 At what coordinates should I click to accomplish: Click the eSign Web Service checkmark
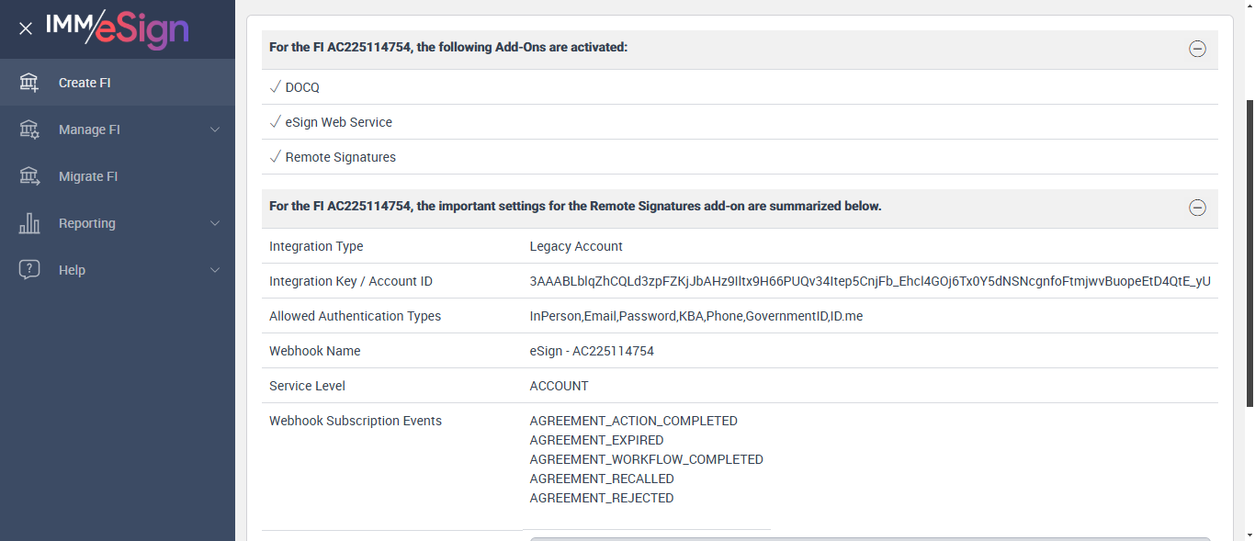point(275,122)
